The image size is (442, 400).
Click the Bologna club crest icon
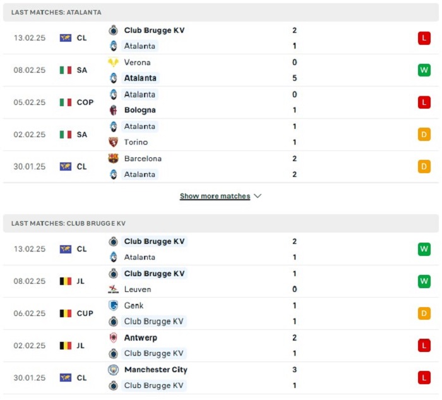pos(113,110)
